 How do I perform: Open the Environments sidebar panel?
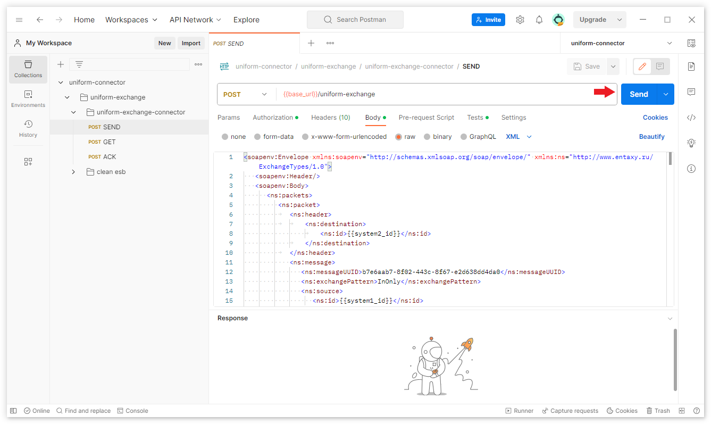click(x=28, y=99)
